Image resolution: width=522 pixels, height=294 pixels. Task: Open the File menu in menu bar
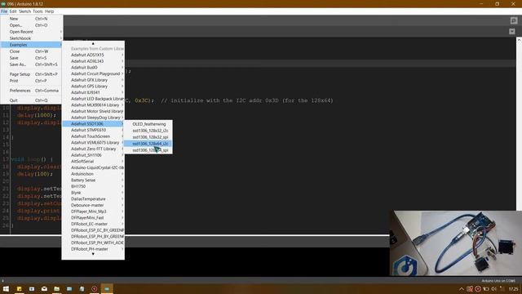point(4,11)
